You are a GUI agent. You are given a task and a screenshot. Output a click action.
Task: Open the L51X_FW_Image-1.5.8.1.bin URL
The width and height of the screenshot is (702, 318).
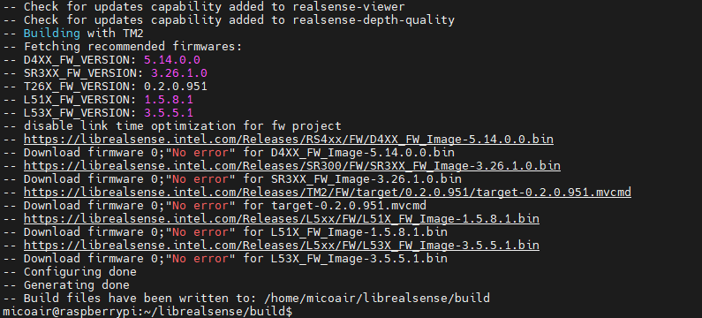tap(281, 219)
